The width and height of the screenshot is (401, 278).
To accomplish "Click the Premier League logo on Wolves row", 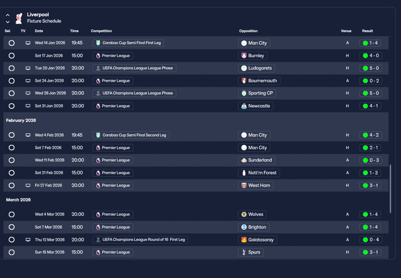I will click(x=98, y=214).
